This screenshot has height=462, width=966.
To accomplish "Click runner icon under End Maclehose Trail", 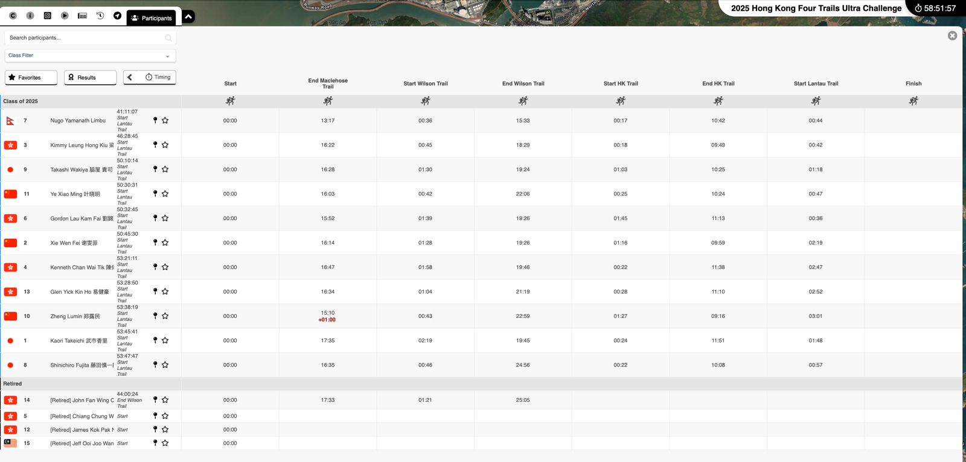I will [x=328, y=101].
